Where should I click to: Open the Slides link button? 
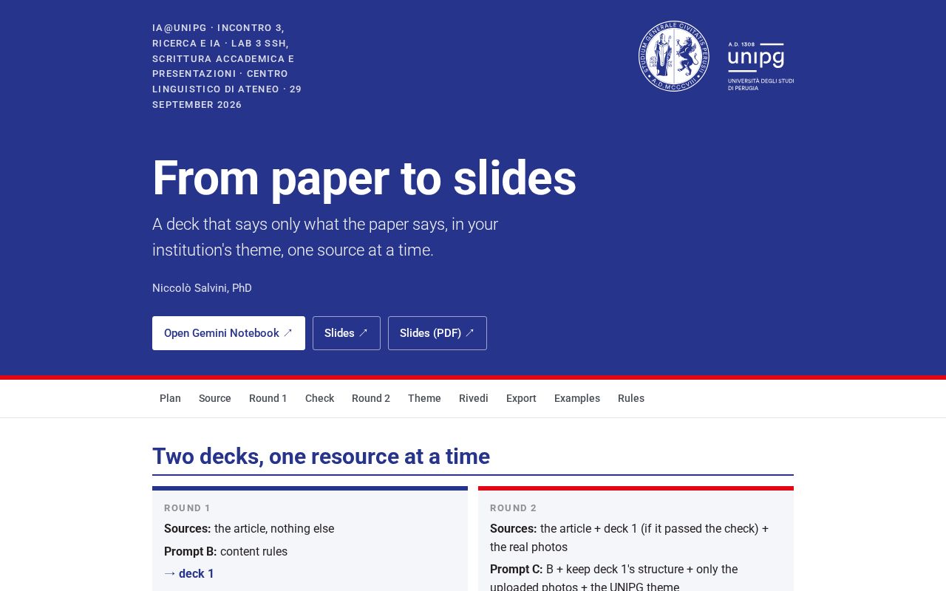pyautogui.click(x=347, y=333)
